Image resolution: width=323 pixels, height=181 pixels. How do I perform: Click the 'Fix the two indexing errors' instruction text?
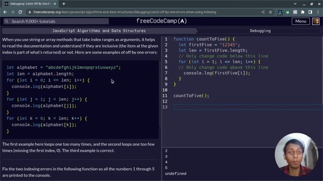78,172
